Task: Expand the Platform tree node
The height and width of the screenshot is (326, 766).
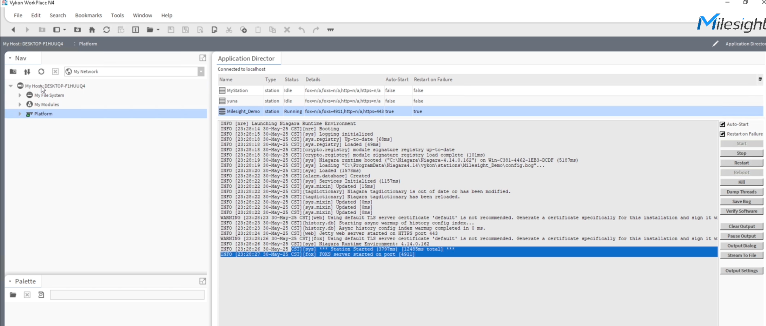Action: [20, 114]
